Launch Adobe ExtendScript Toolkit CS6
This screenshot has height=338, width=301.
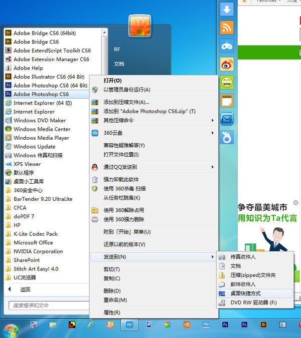coord(53,51)
